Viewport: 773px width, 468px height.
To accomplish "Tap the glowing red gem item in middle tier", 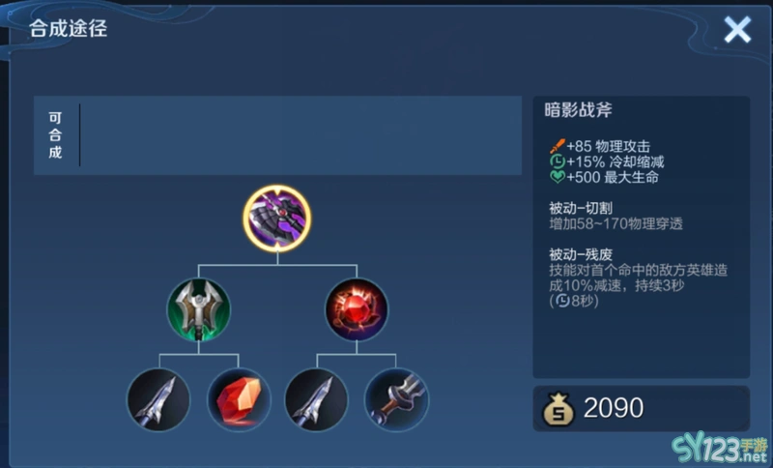I will coord(357,309).
